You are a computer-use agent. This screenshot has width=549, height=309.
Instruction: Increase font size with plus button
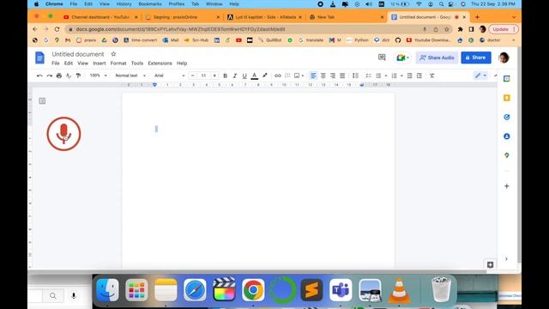pos(214,76)
